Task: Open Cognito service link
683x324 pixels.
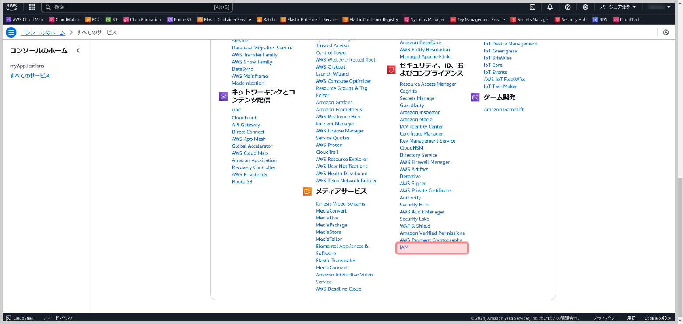Action: (x=408, y=91)
